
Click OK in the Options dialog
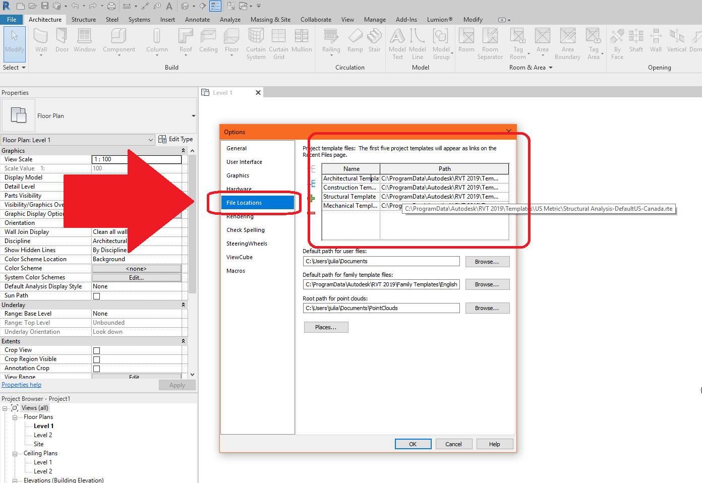click(x=413, y=444)
